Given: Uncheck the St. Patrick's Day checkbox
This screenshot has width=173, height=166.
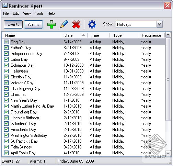Looking at the screenshot, I should point(6,141).
